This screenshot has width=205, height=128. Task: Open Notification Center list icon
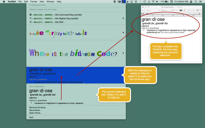point(200,2)
